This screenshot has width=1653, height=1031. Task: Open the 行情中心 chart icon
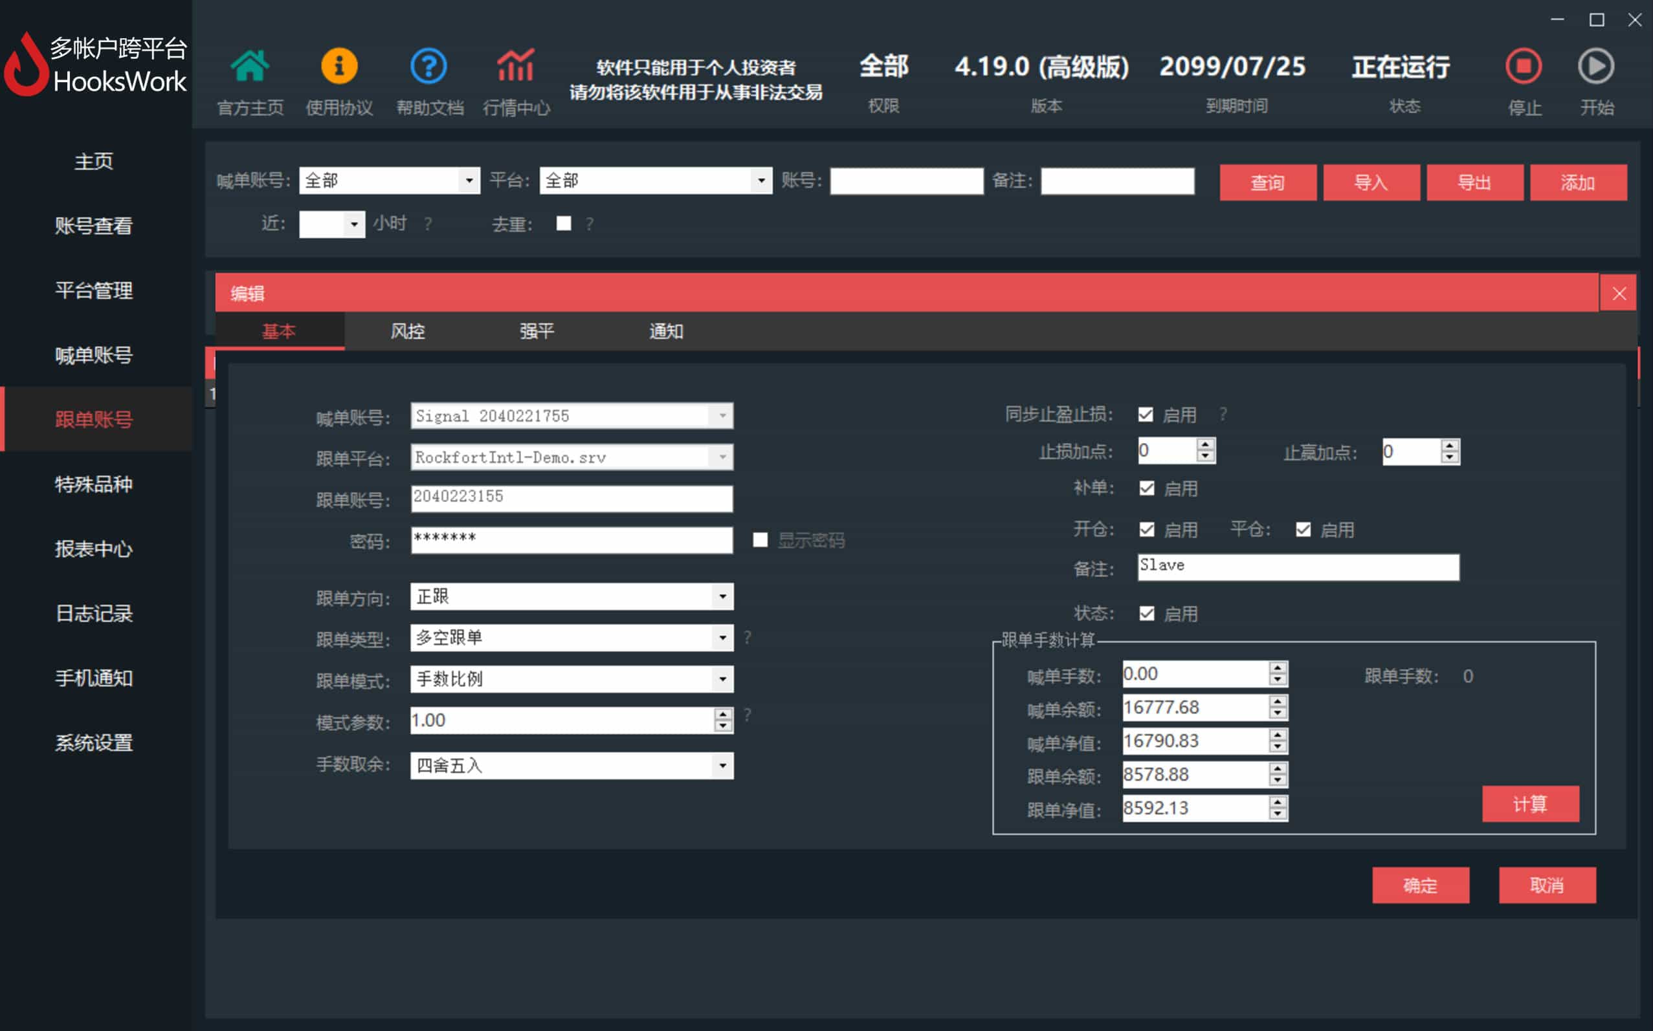coord(516,66)
